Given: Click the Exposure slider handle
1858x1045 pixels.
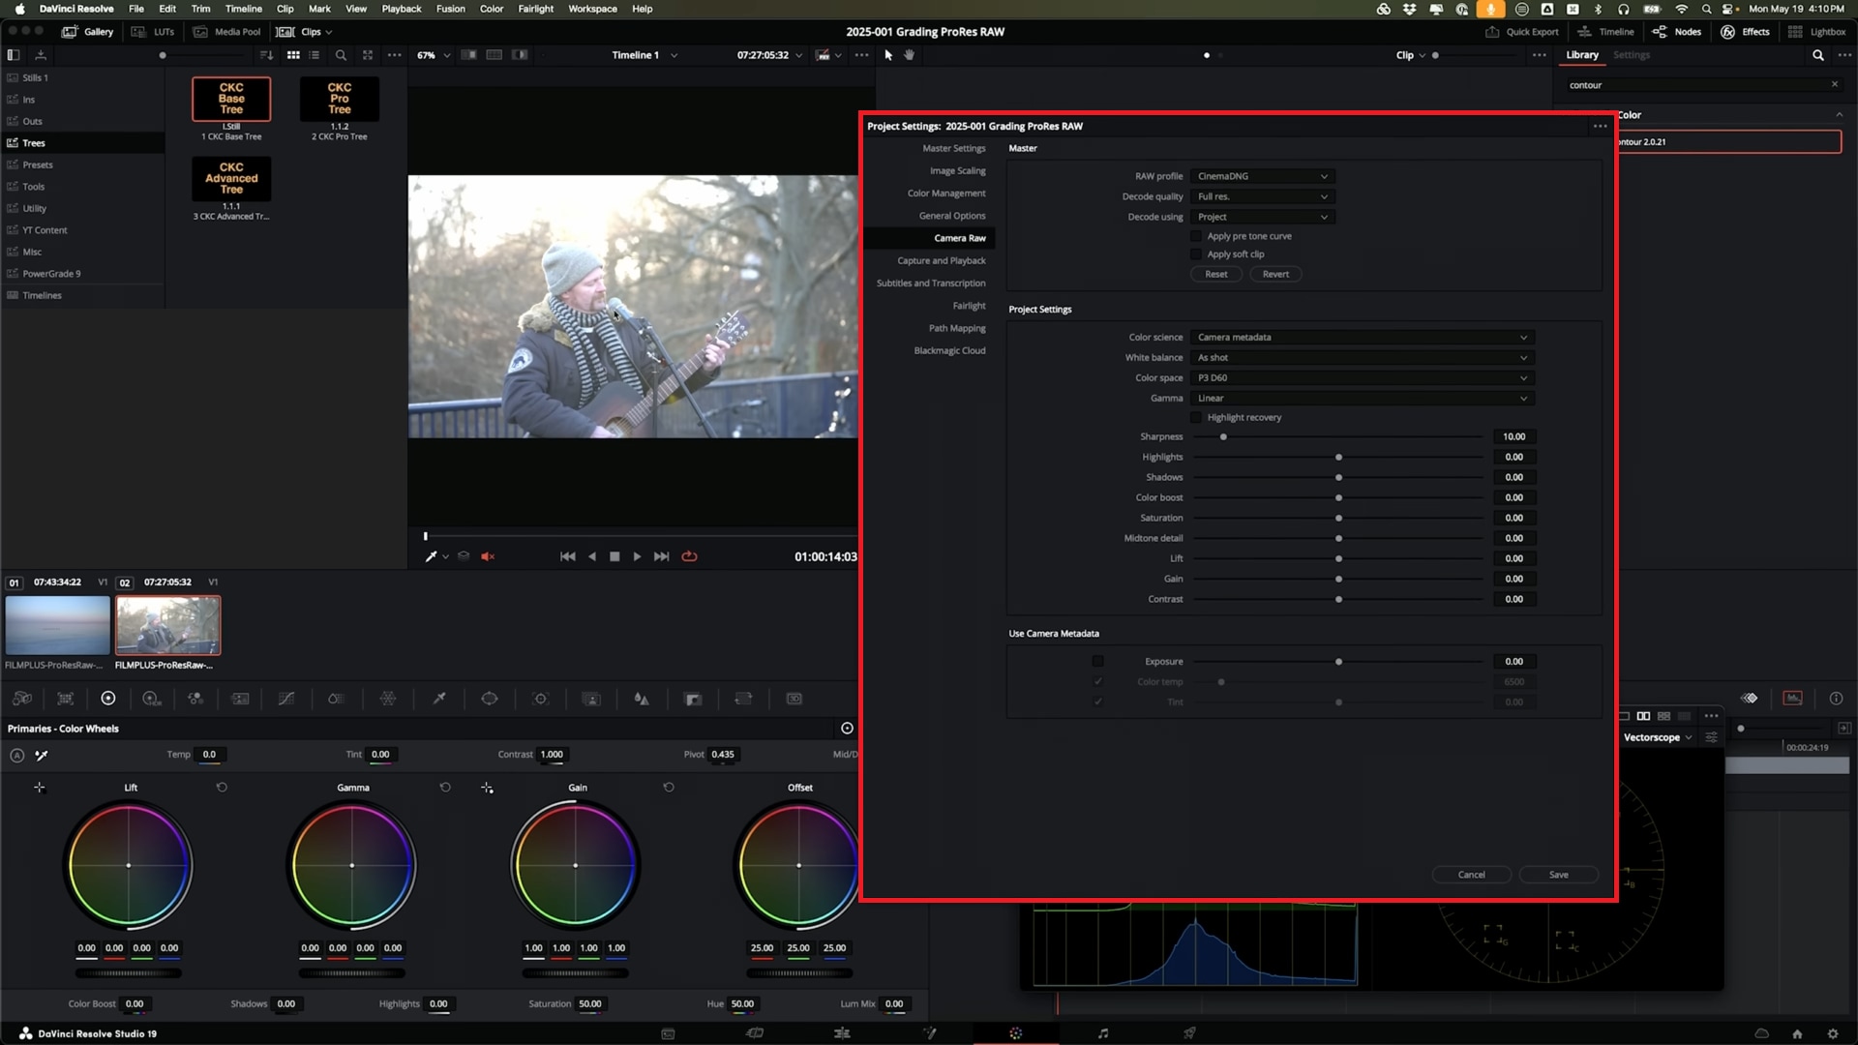Looking at the screenshot, I should coord(1338,662).
